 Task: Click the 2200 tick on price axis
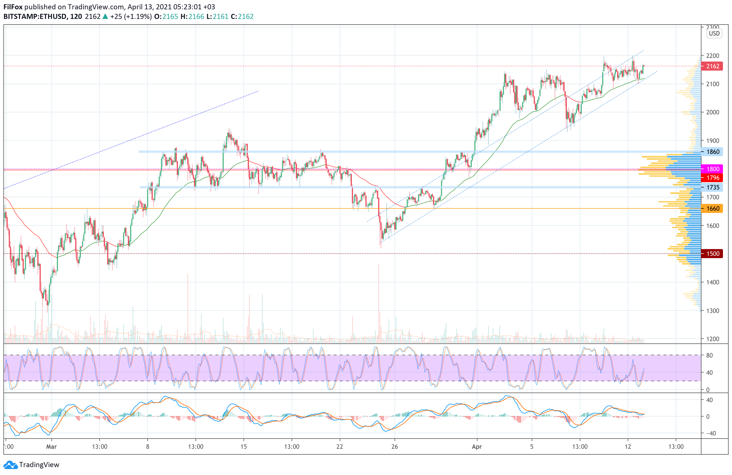click(x=712, y=56)
